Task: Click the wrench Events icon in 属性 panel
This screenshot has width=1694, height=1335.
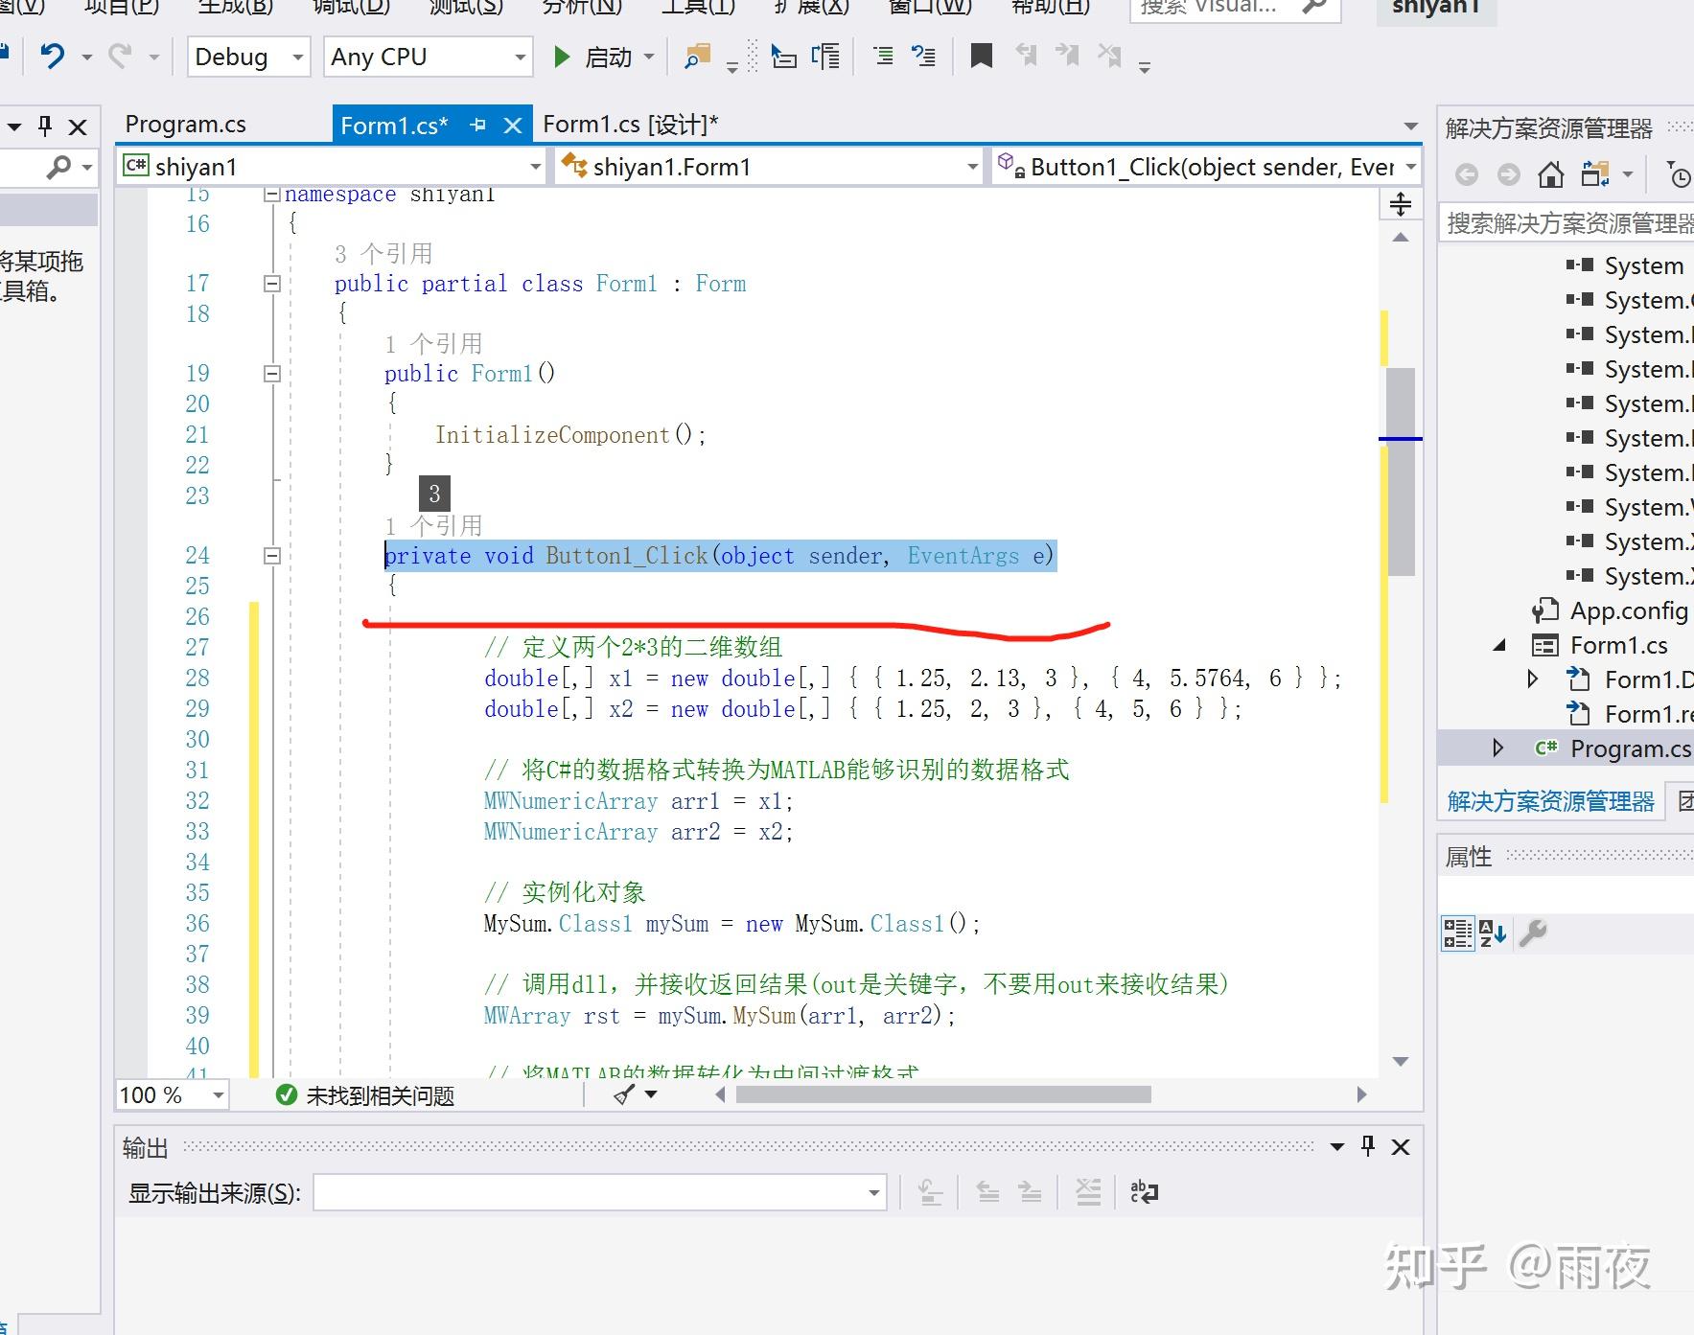Action: point(1533,933)
